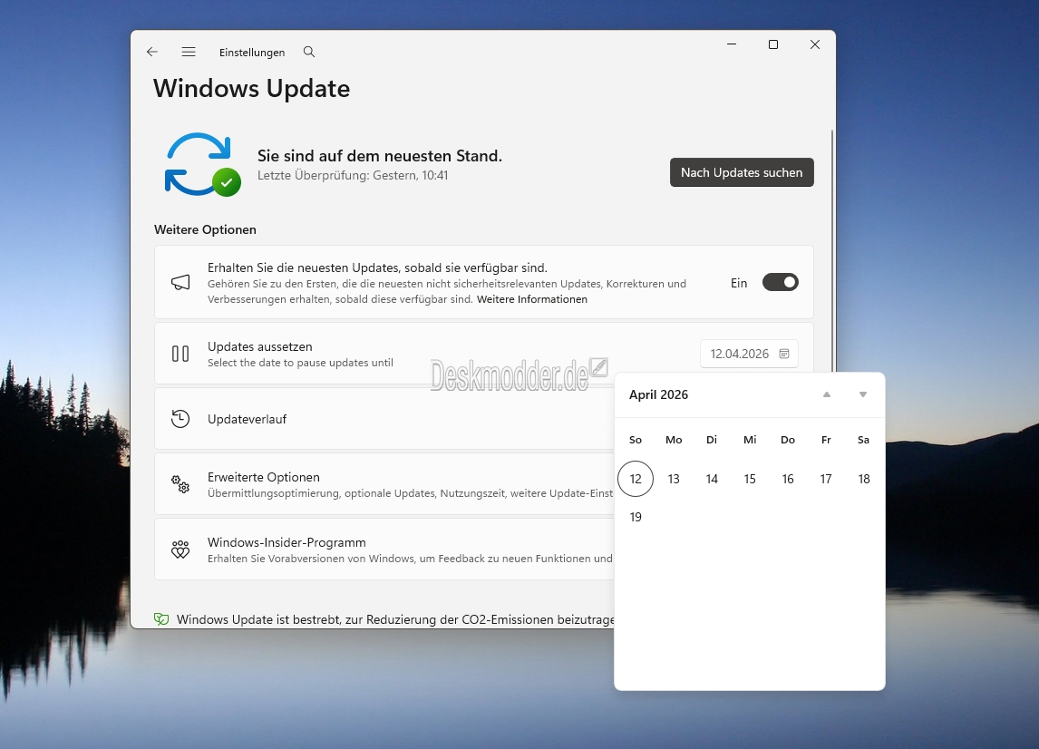Select the 15th in the calendar

coord(750,479)
